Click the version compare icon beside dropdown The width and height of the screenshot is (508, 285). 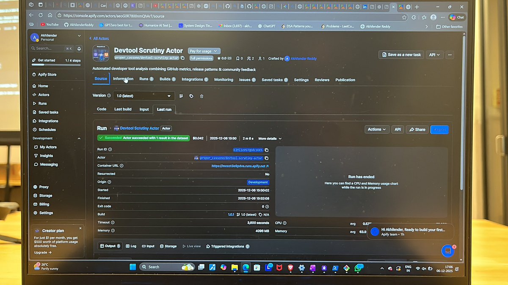(x=181, y=96)
